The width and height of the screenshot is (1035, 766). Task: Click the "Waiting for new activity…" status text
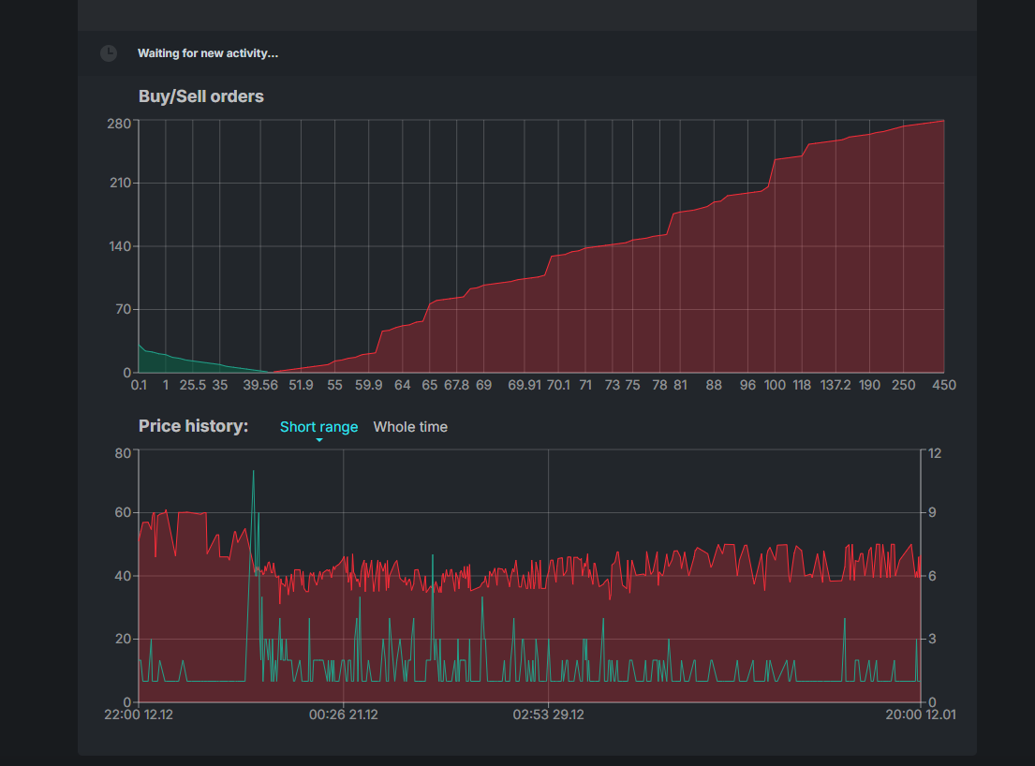(x=208, y=53)
